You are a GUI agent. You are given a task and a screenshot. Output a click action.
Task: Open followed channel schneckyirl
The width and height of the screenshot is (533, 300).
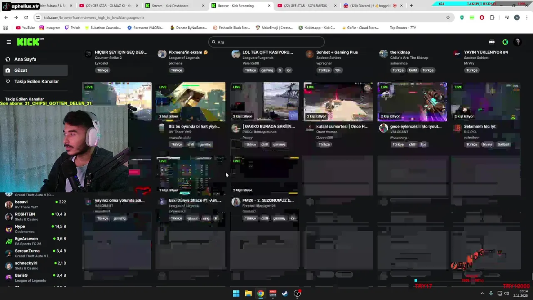(x=35, y=265)
